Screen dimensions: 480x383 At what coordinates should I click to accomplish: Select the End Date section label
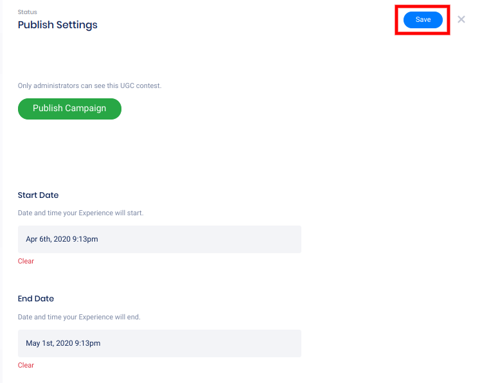pyautogui.click(x=36, y=299)
